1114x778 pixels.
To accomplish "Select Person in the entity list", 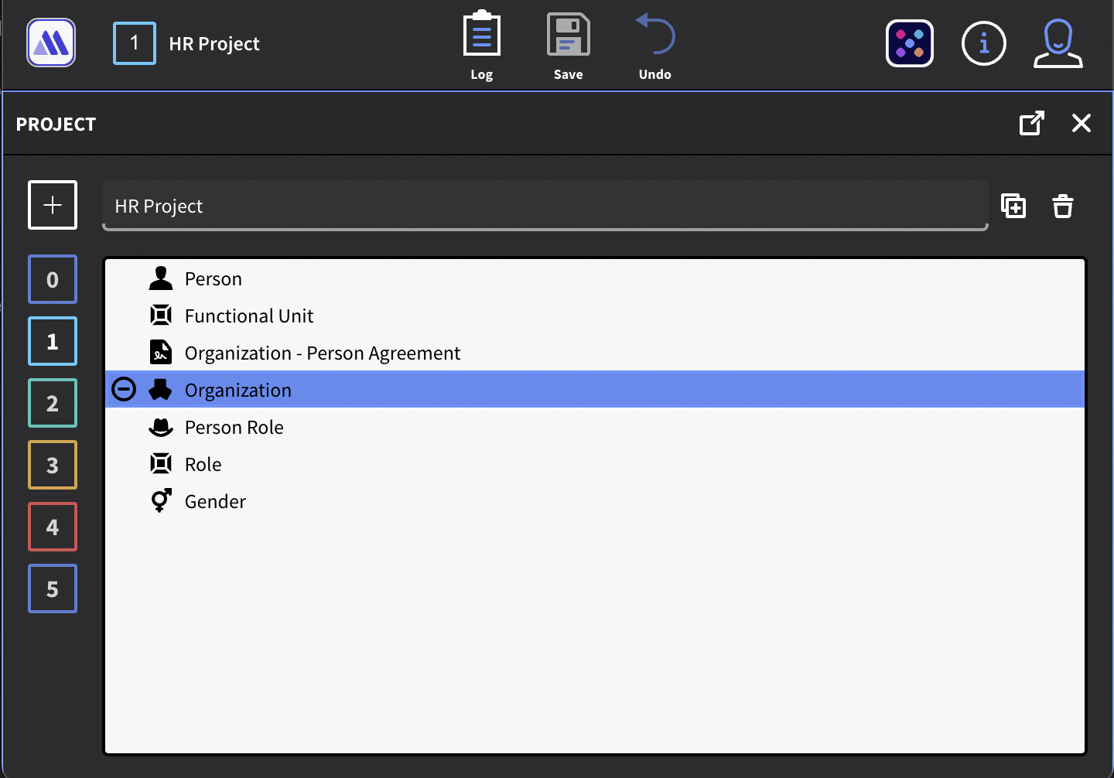I will click(214, 279).
